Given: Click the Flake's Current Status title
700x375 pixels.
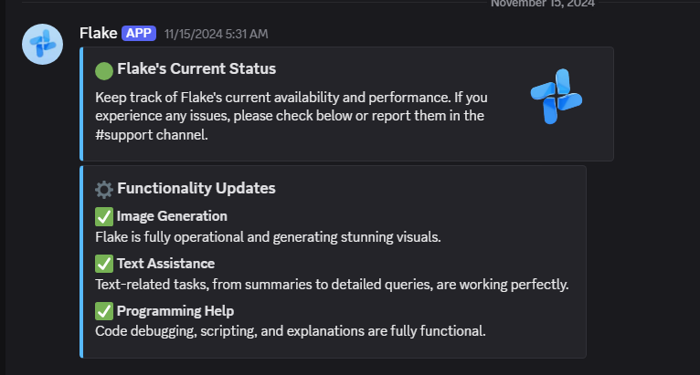Looking at the screenshot, I should pos(196,68).
